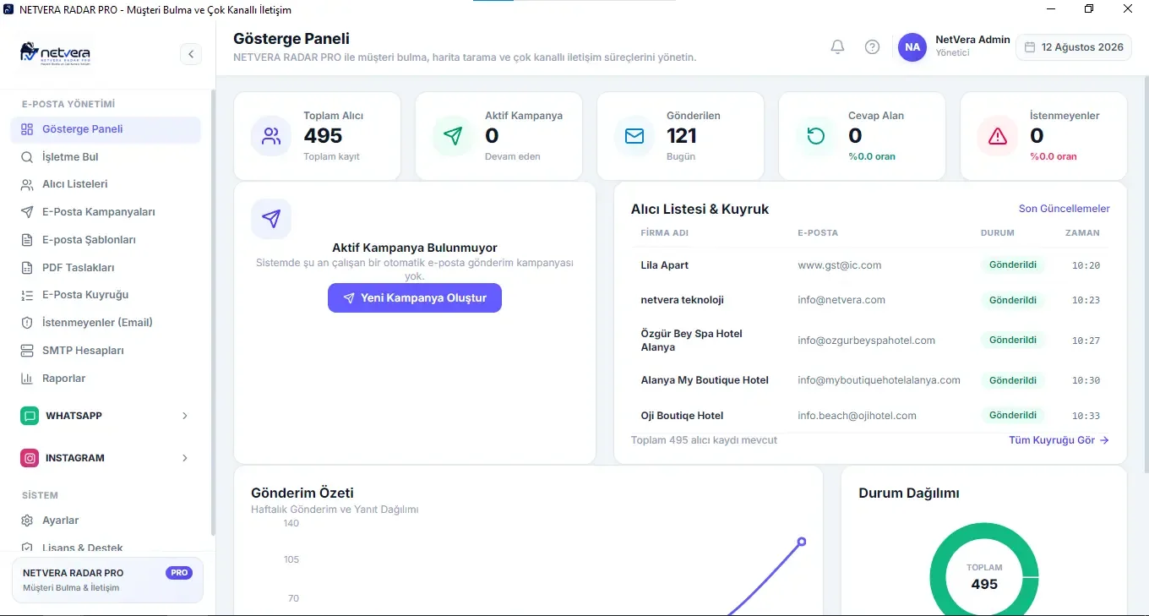Click the info@netvera.com email cell
Viewport: 1149px width, 616px height.
841,300
